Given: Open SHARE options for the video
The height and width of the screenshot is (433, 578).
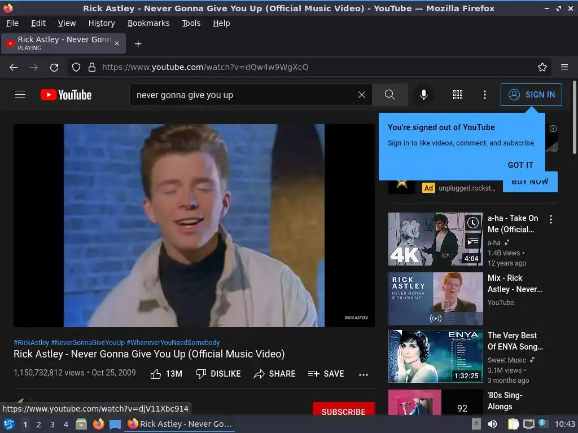Looking at the screenshot, I should pos(275,374).
